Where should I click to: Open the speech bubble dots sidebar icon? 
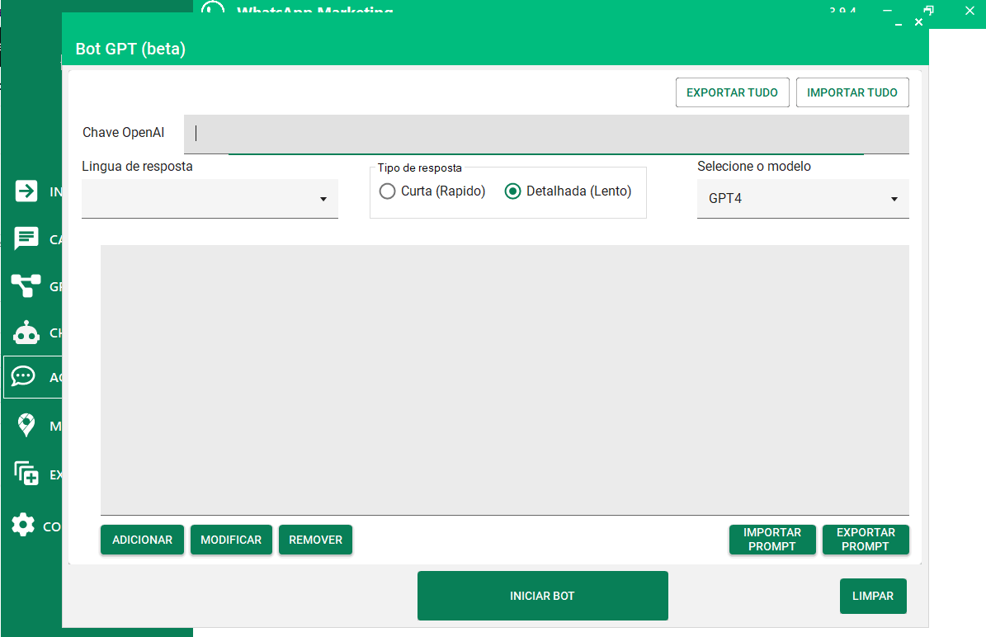(23, 376)
